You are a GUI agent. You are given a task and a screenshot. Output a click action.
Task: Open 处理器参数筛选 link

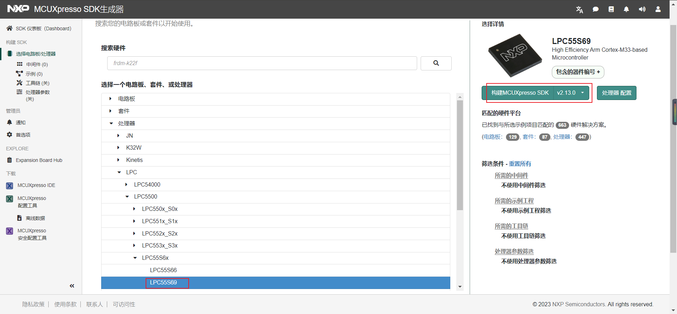click(x=514, y=251)
